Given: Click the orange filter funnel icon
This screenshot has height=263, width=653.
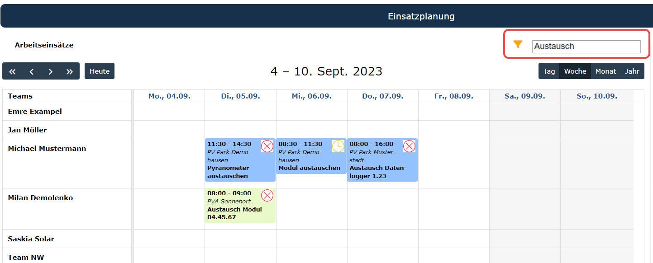Looking at the screenshot, I should [518, 44].
